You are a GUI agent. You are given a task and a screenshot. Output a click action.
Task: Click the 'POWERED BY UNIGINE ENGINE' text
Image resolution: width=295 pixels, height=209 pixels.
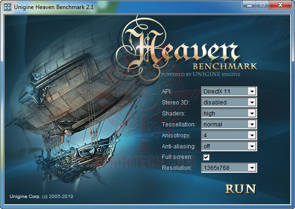[x=201, y=74]
